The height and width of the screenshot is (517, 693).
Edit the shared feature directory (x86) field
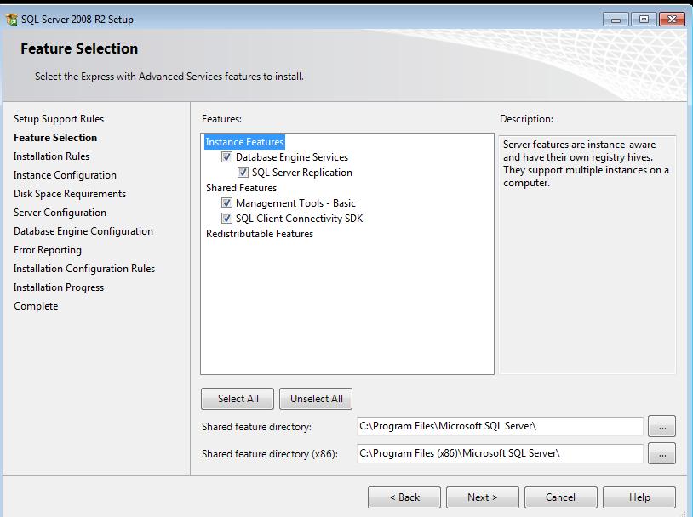tap(500, 453)
